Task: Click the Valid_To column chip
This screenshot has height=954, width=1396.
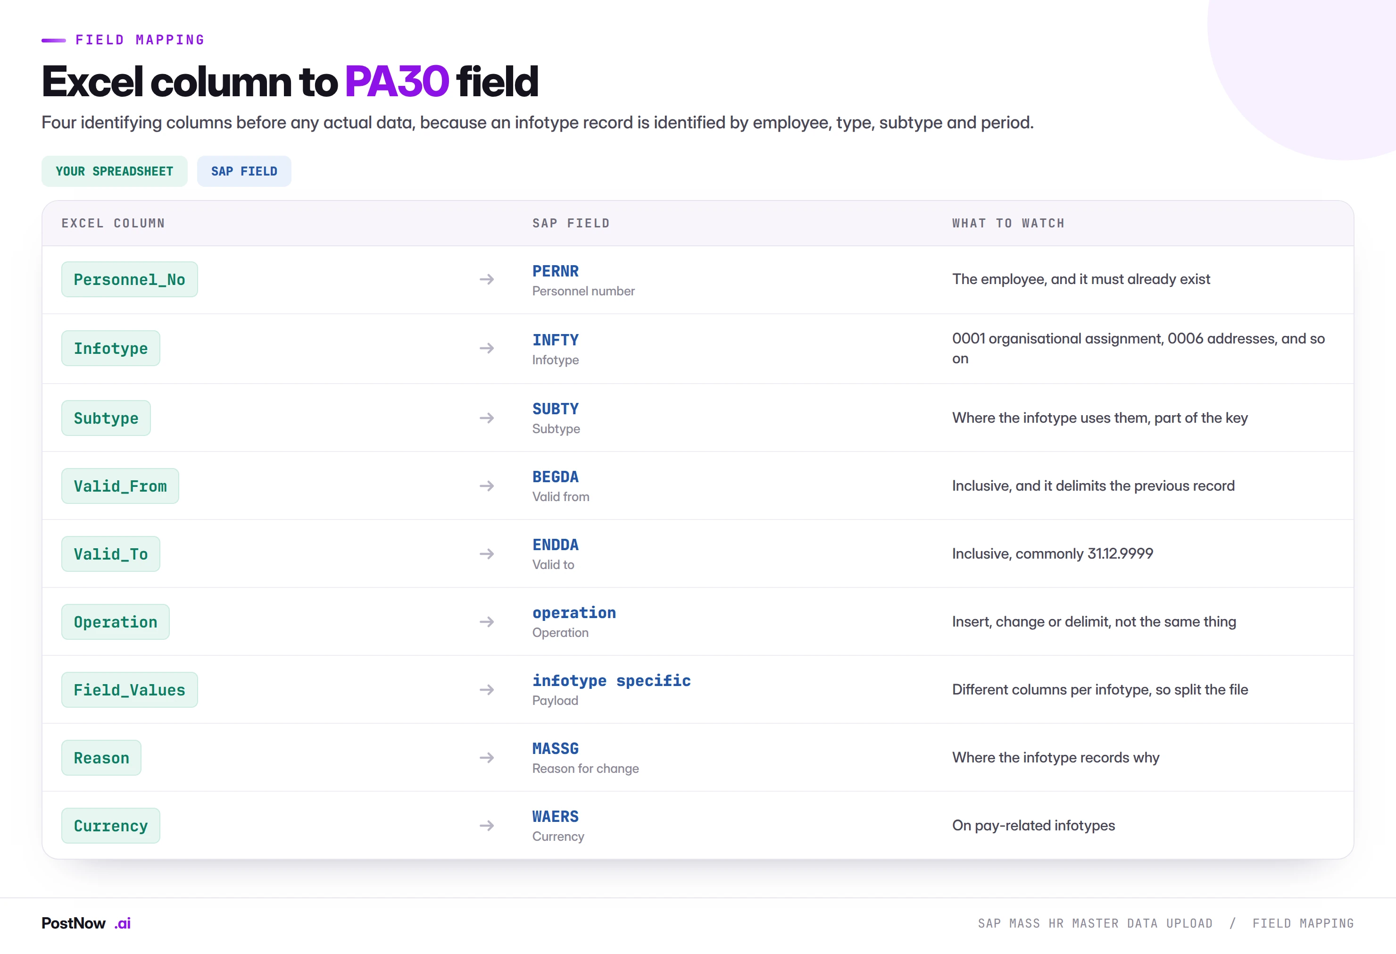Action: click(110, 554)
